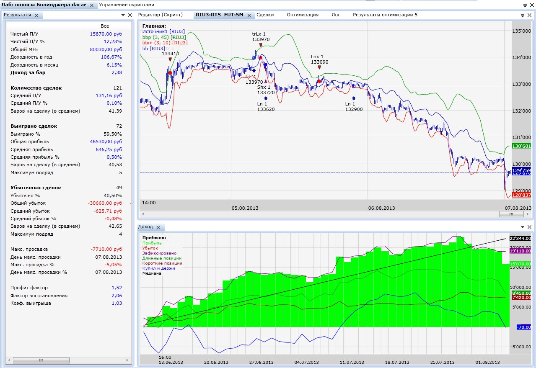Switch to Управление скриптами tab
This screenshot has height=368, width=536.
(x=126, y=5)
